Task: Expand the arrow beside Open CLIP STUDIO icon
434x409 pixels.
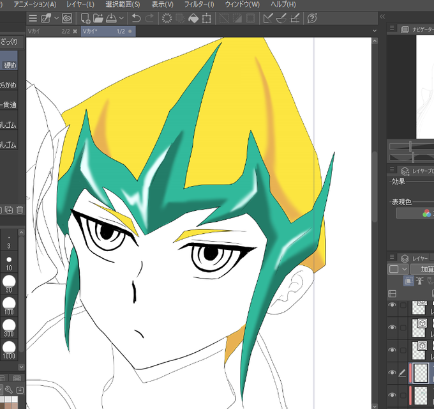Action: [x=56, y=19]
